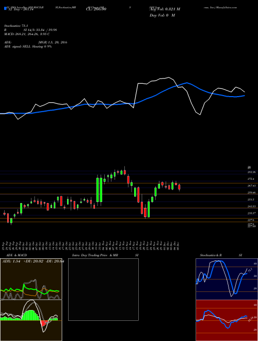
Task: Click the 'Intra Day Trading Price & MR' title
Action: tap(95, 255)
